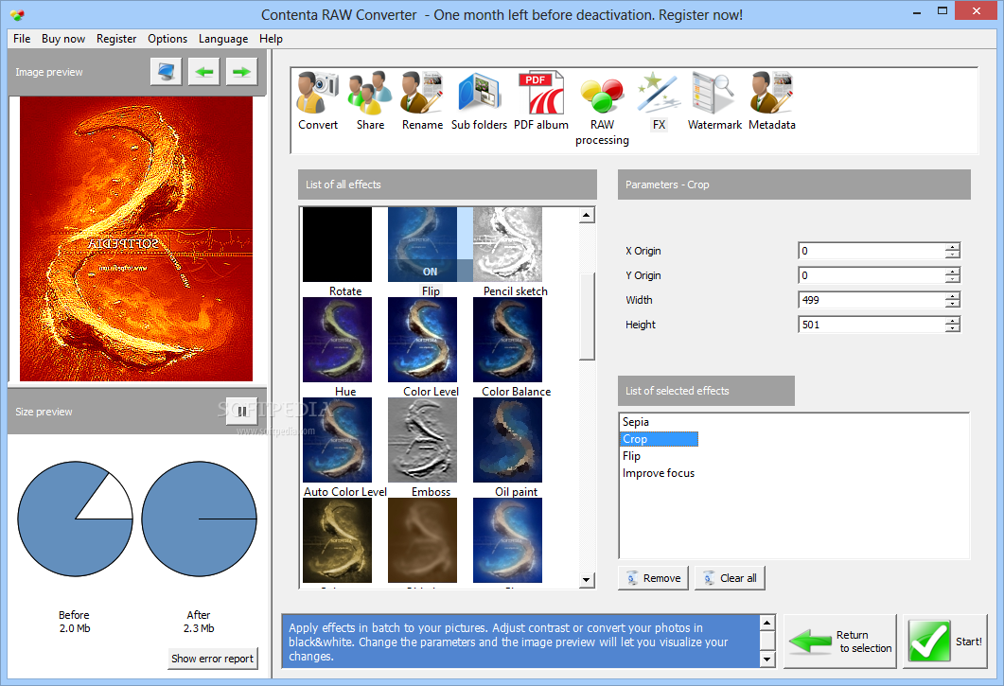Open the Rename tool
The height and width of the screenshot is (686, 1004).
coord(422,100)
